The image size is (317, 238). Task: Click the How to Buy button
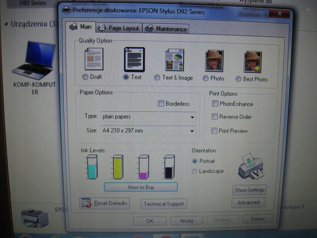pyautogui.click(x=141, y=187)
